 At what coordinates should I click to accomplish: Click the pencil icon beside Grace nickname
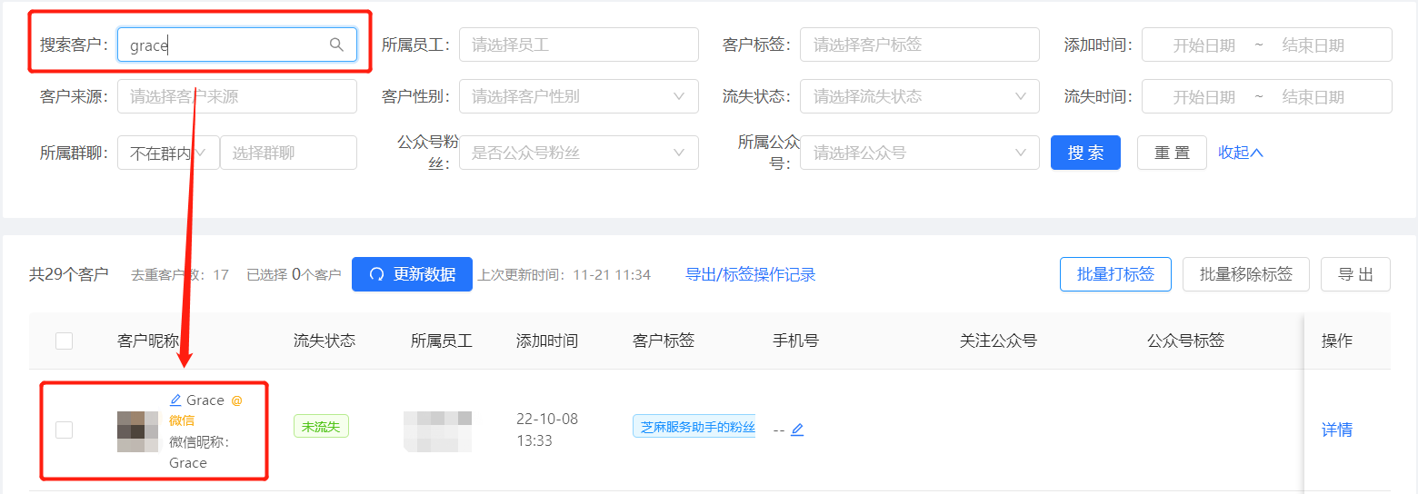point(175,400)
